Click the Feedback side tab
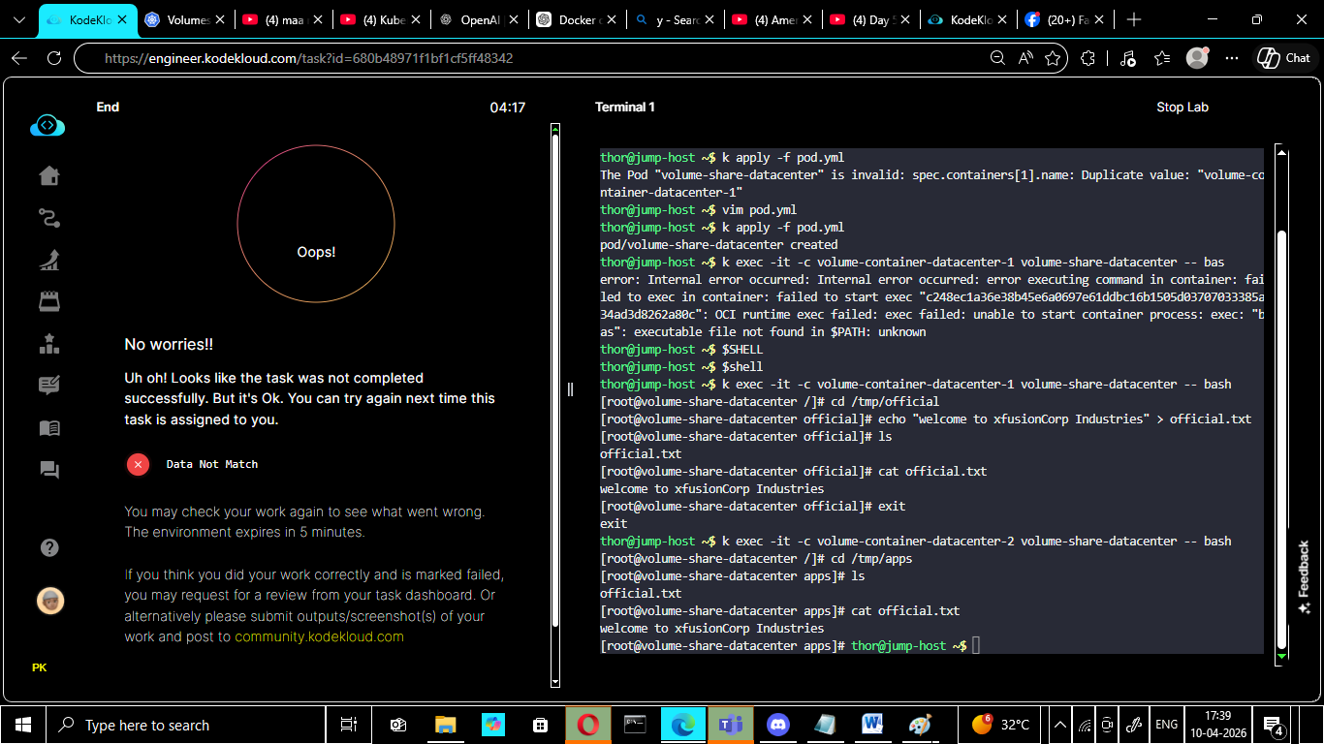The width and height of the screenshot is (1324, 744). 1304,577
